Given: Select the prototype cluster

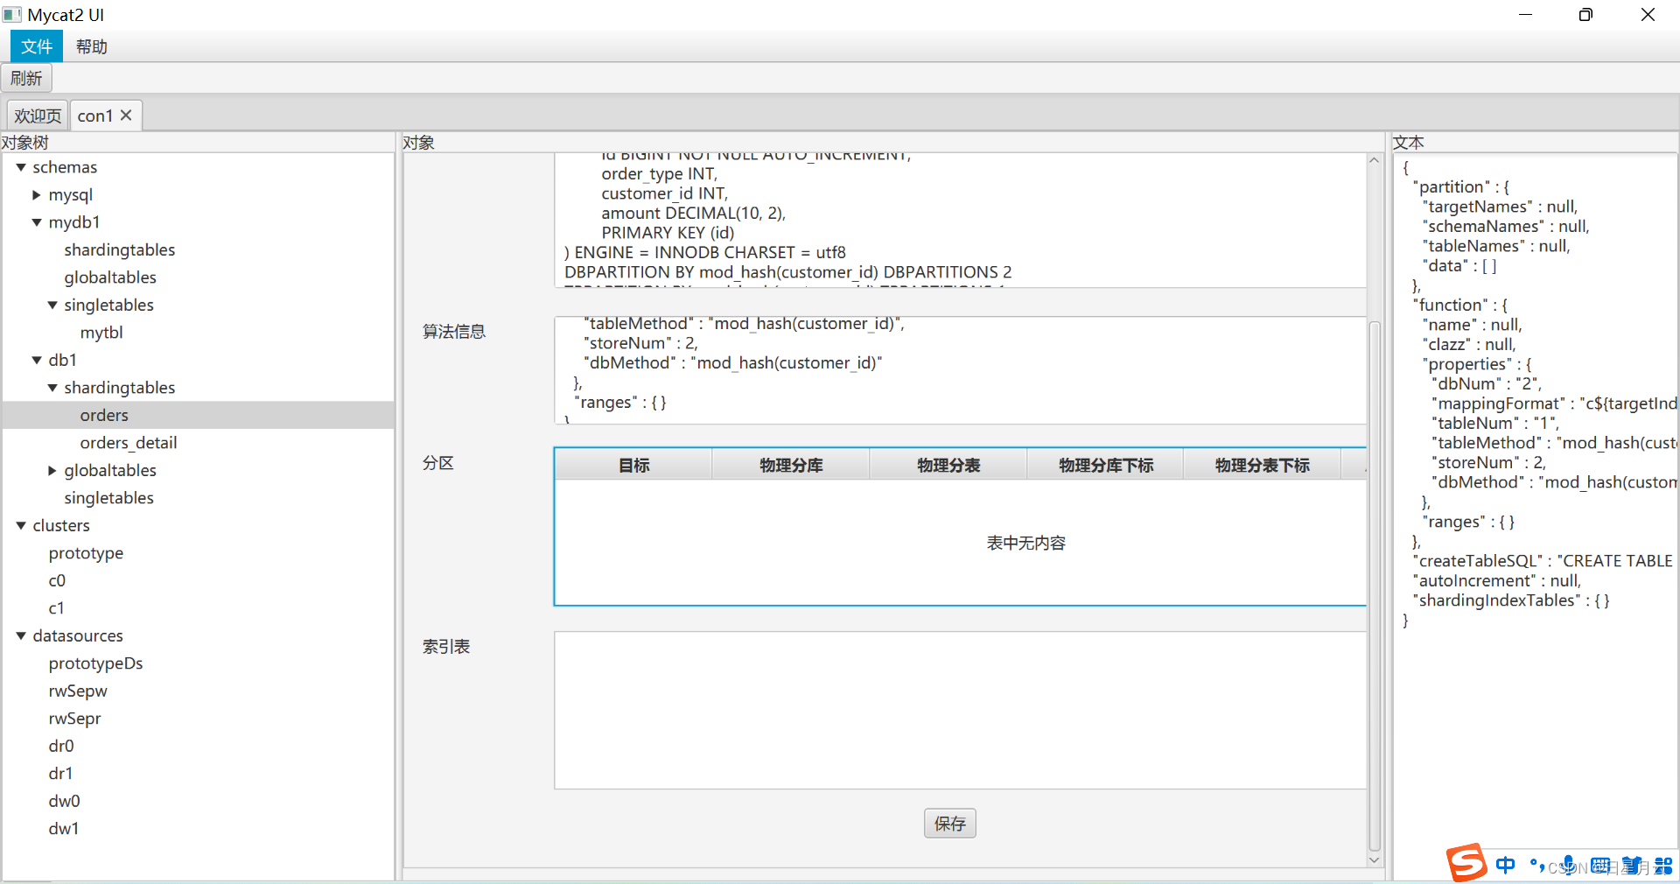Looking at the screenshot, I should click(x=86, y=553).
